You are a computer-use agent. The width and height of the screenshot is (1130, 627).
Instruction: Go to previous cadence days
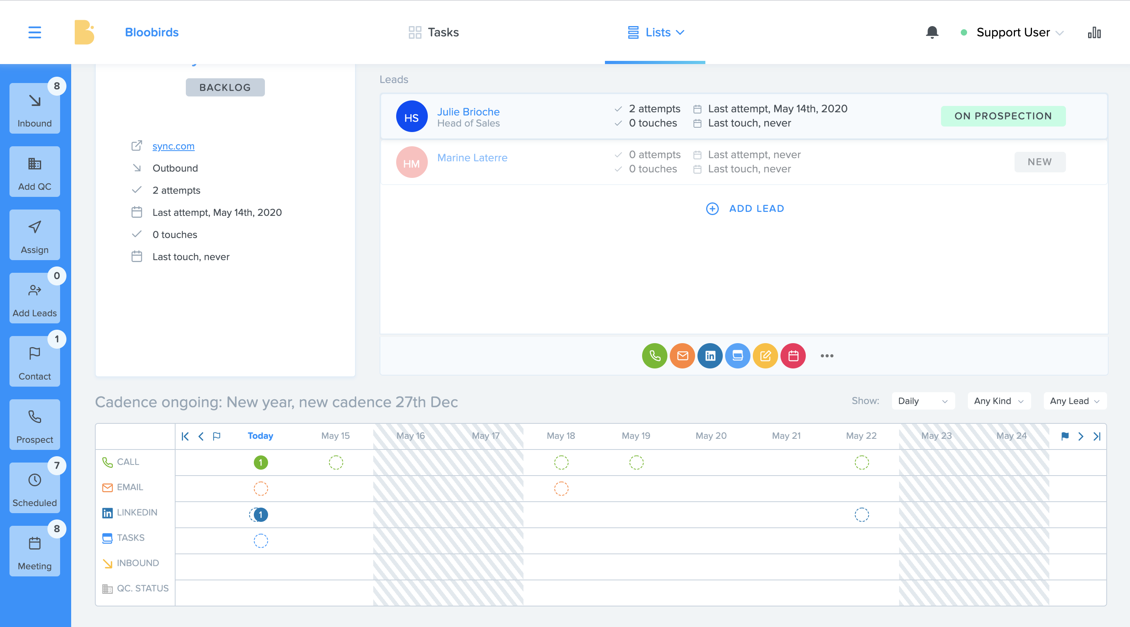pyautogui.click(x=201, y=436)
